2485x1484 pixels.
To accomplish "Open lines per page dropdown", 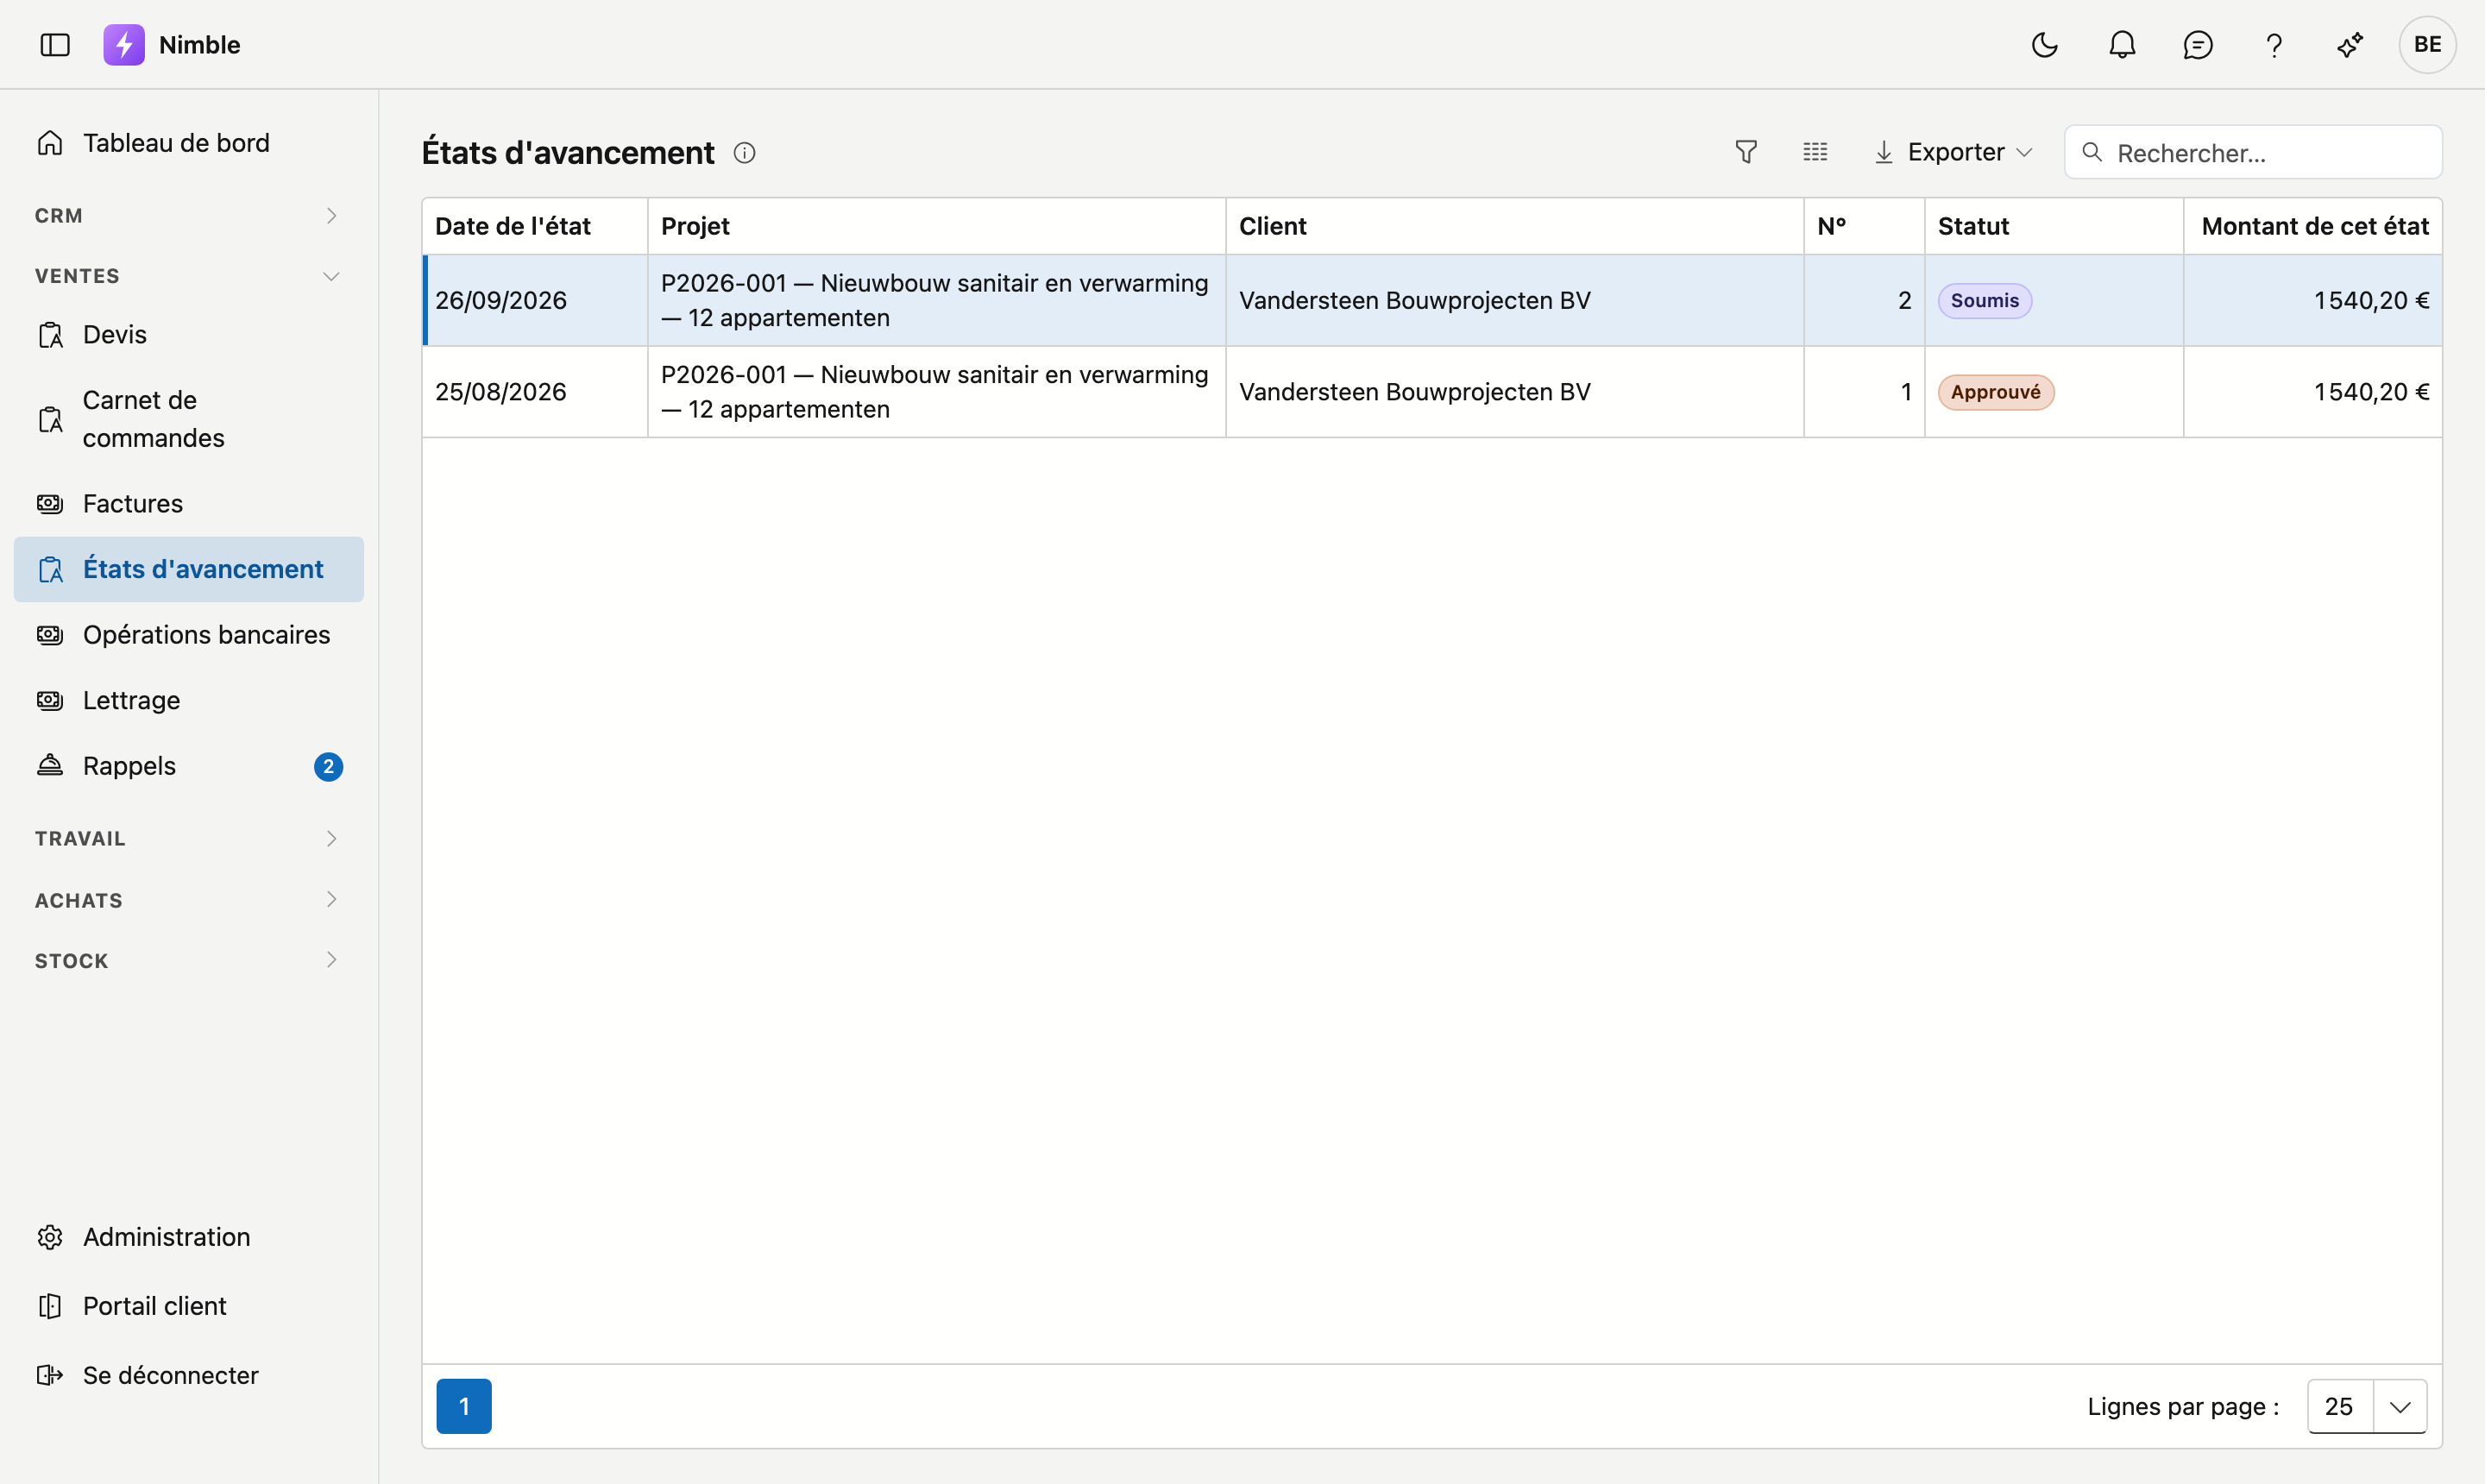I will click(2367, 1406).
